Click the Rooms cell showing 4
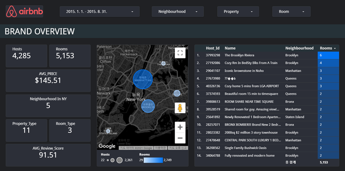345x171 pixels. click(328, 63)
